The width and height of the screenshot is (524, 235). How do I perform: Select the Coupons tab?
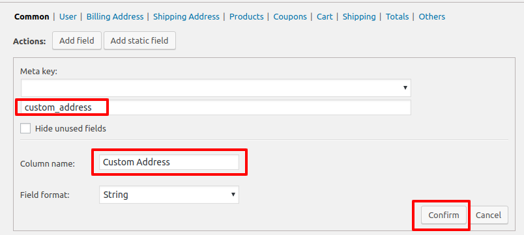[x=290, y=17]
